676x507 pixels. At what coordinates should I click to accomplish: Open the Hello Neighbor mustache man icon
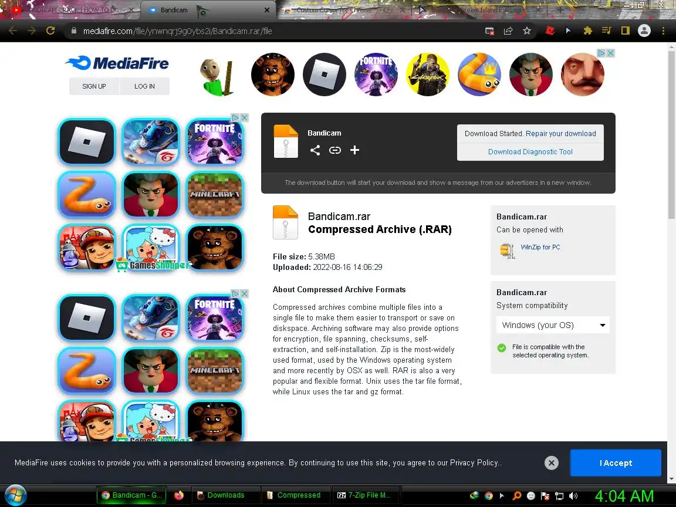583,74
